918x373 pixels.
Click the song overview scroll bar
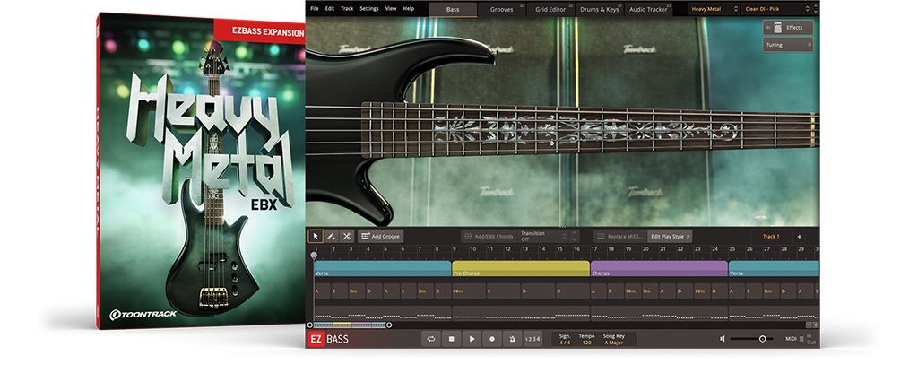(x=350, y=325)
